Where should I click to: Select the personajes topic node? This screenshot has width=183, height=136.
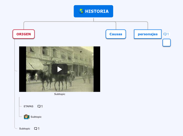[148, 34]
